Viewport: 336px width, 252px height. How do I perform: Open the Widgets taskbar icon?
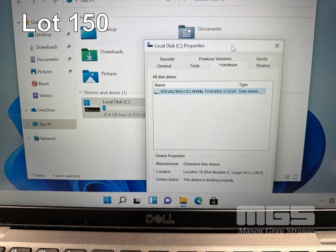coord(152,201)
